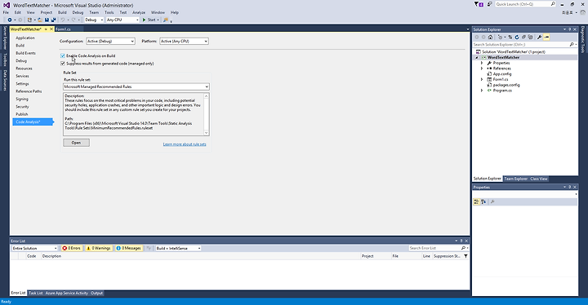Click the description box scroll down arrow
This screenshot has height=305, width=588.
coord(206,133)
